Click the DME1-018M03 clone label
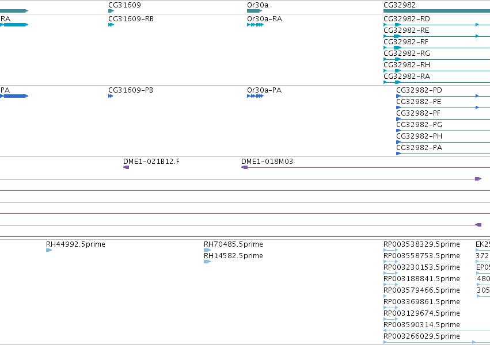 pyautogui.click(x=267, y=162)
